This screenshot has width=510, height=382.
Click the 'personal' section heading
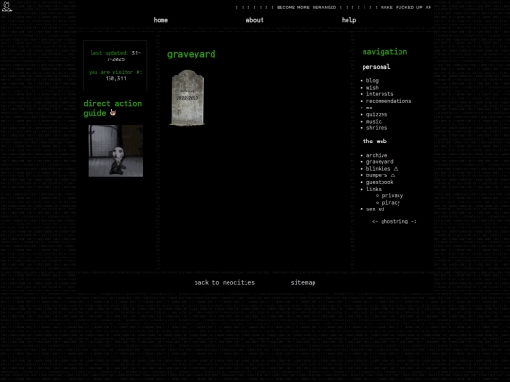(376, 67)
